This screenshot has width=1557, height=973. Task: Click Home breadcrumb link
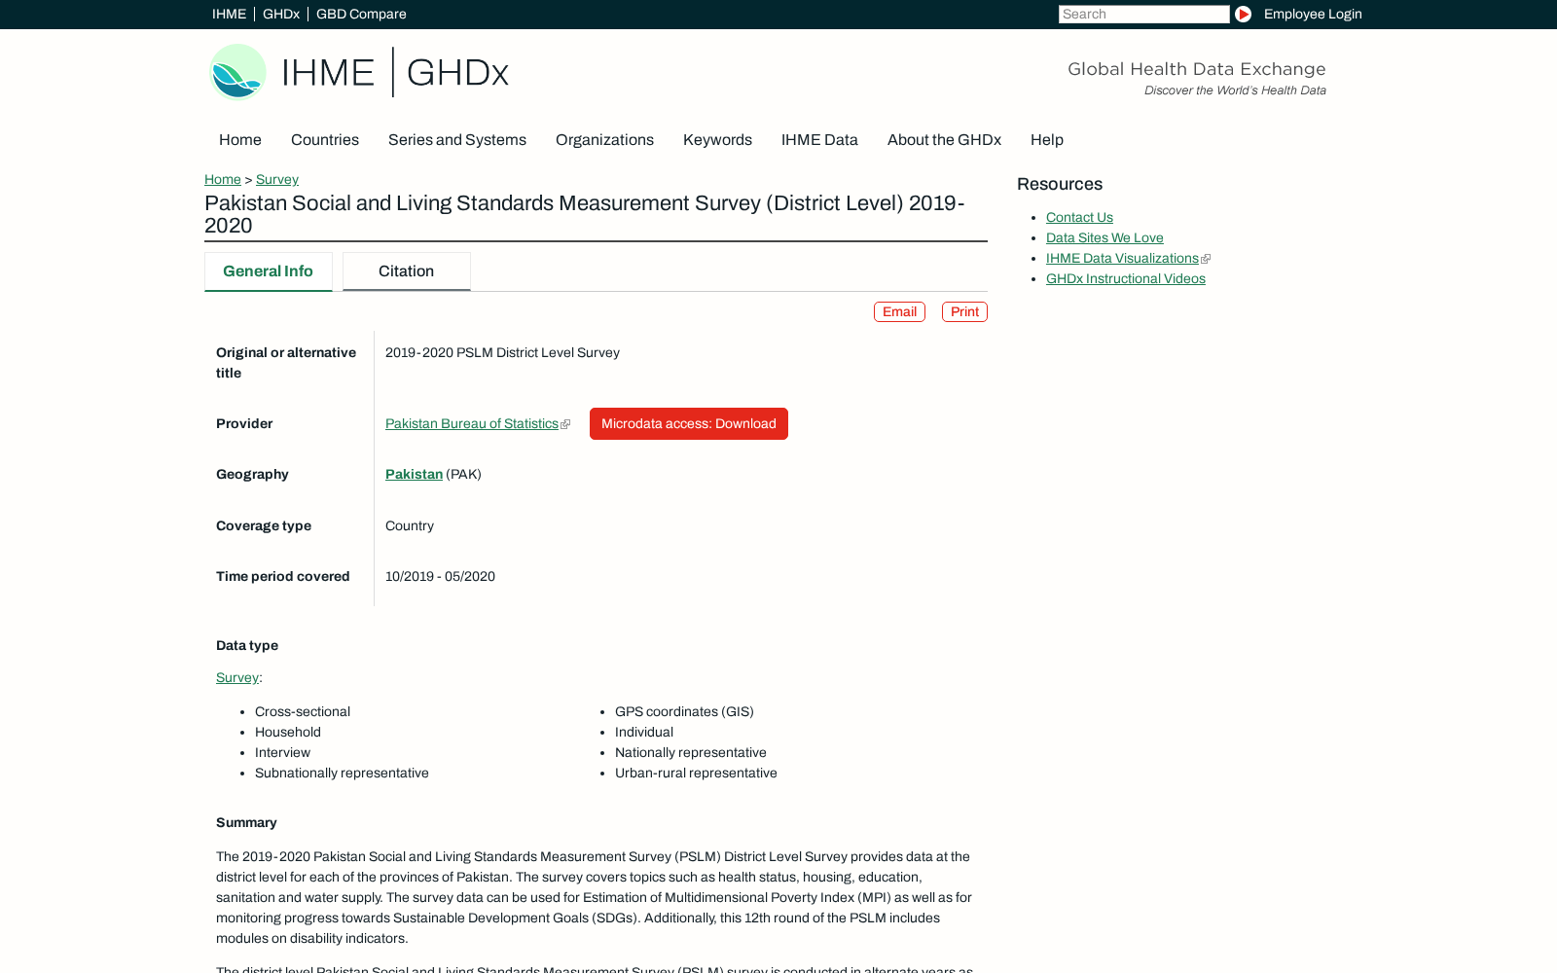(223, 179)
